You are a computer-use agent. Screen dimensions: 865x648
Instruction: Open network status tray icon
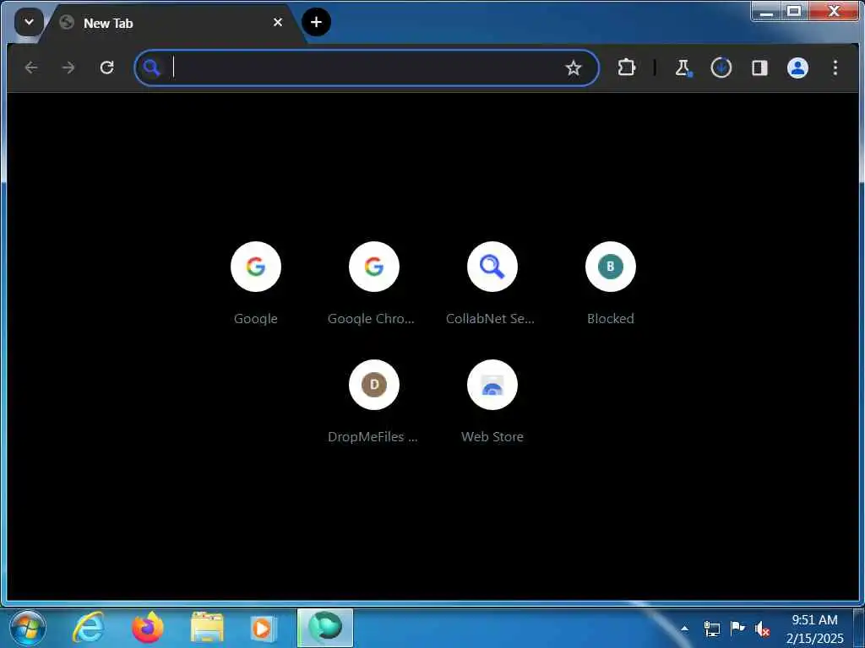(711, 628)
